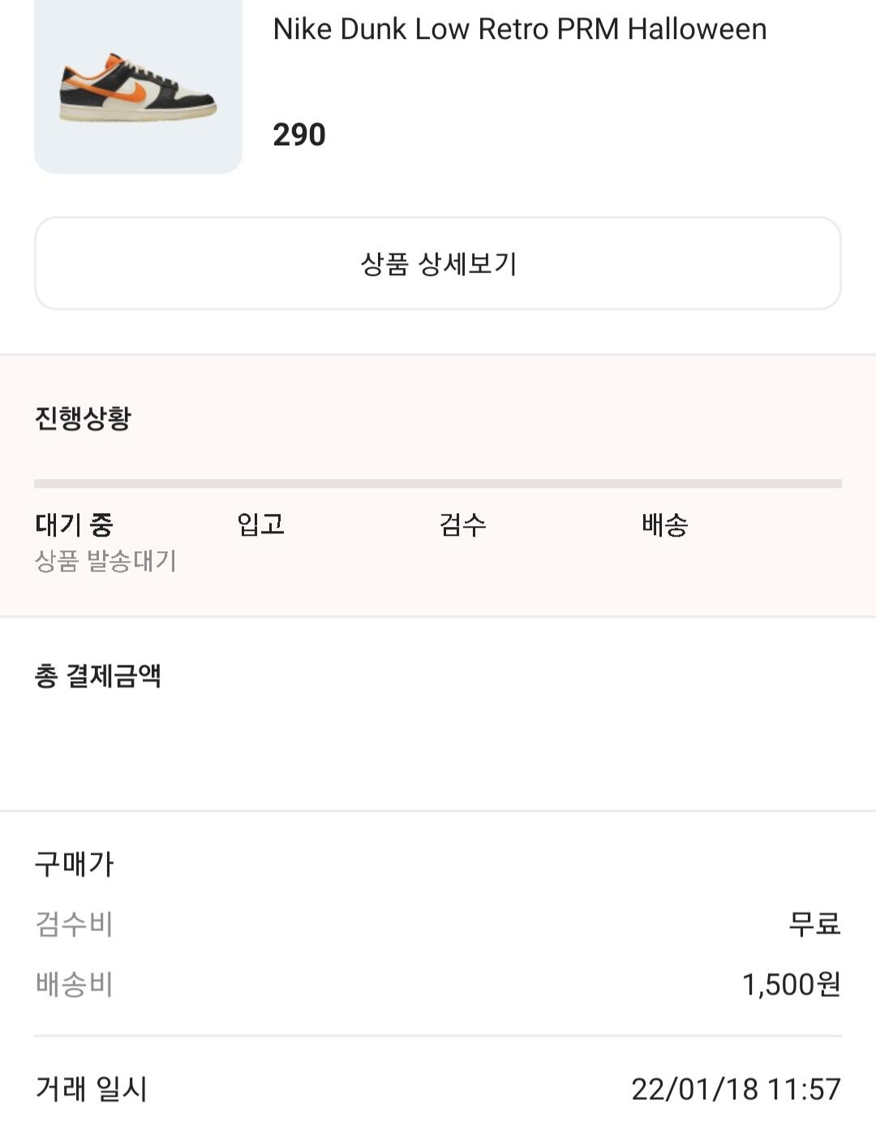Select the 검수 progress step
Image resolution: width=876 pixels, height=1131 pixels.
(462, 524)
